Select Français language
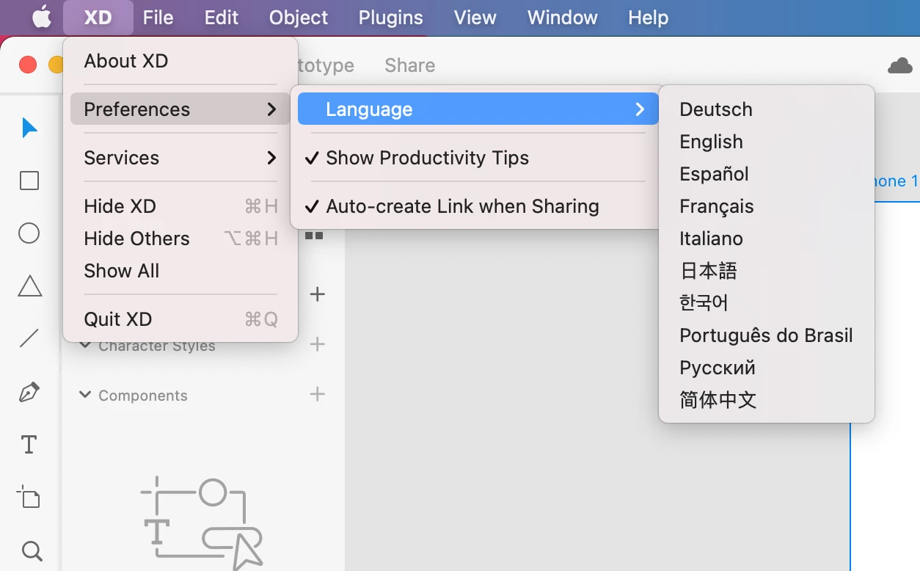The width and height of the screenshot is (920, 571). [x=767, y=206]
